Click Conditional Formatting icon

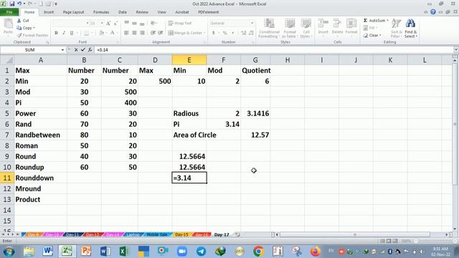(269, 24)
